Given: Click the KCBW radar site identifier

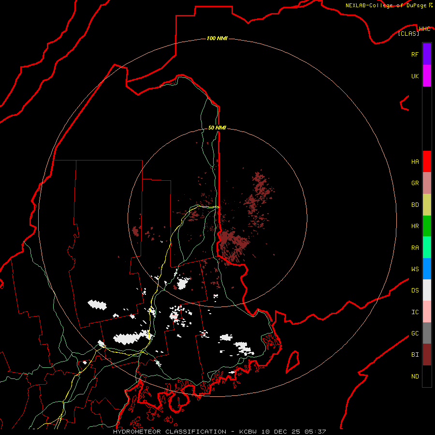Looking at the screenshot, I should (248, 432).
